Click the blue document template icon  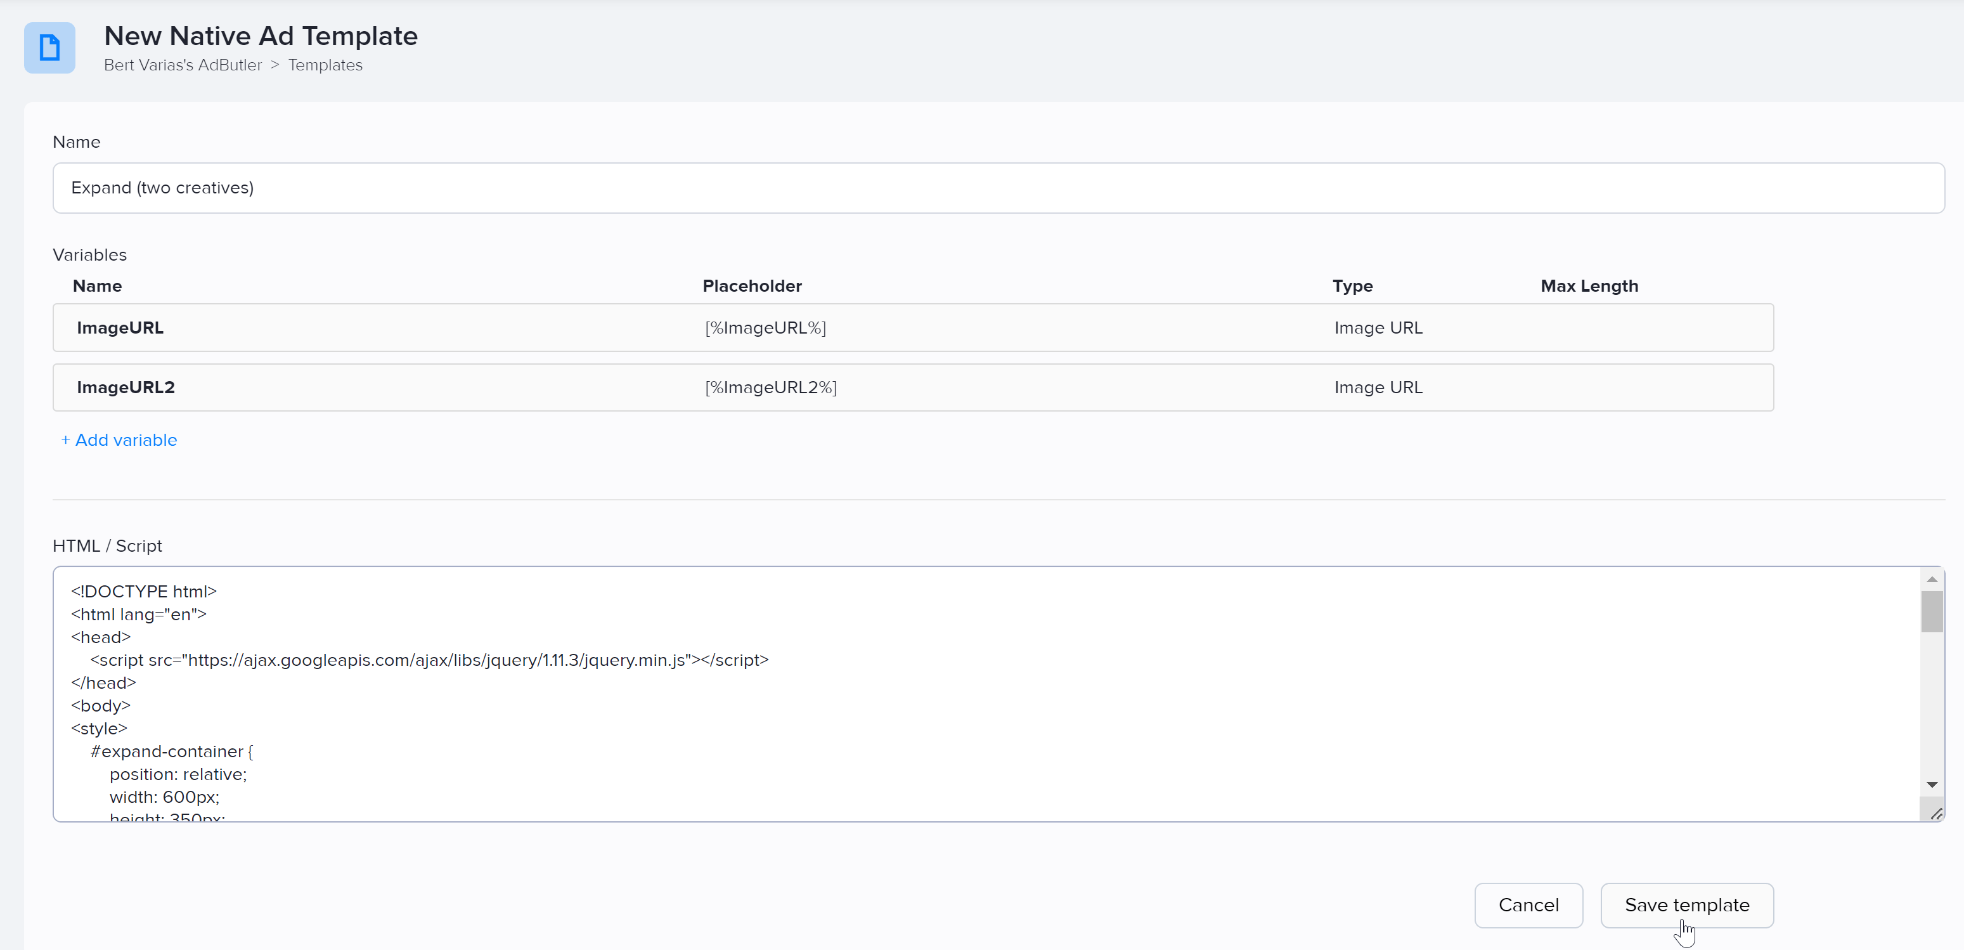pyautogui.click(x=49, y=48)
